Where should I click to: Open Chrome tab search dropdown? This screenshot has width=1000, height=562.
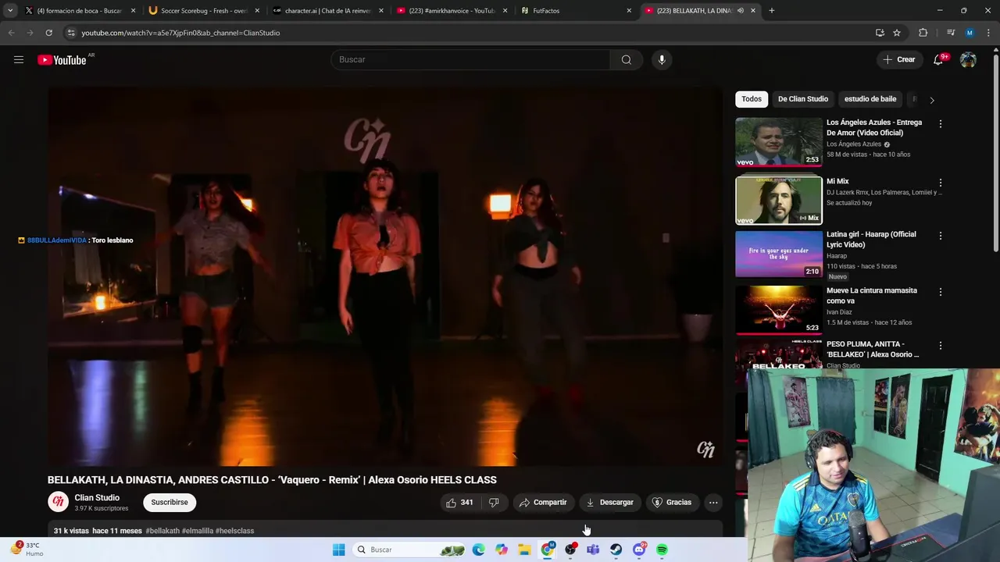[10, 10]
